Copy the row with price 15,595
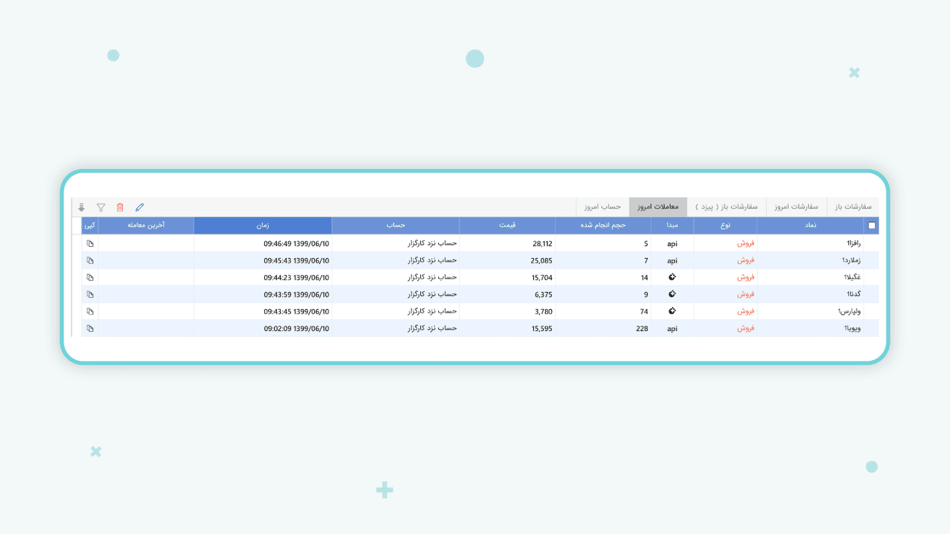This screenshot has height=534, width=950. coord(90,328)
